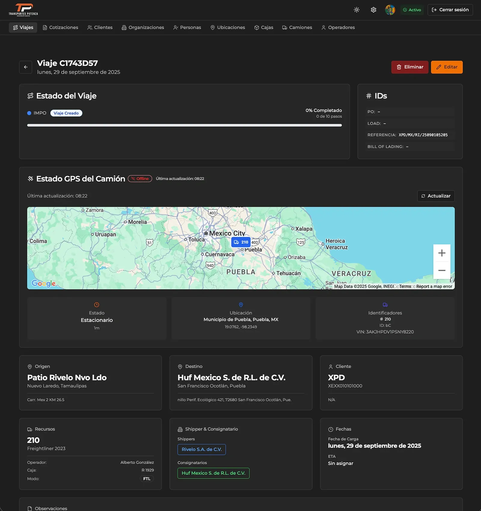Click the R 1929 caja value

pyautogui.click(x=148, y=470)
